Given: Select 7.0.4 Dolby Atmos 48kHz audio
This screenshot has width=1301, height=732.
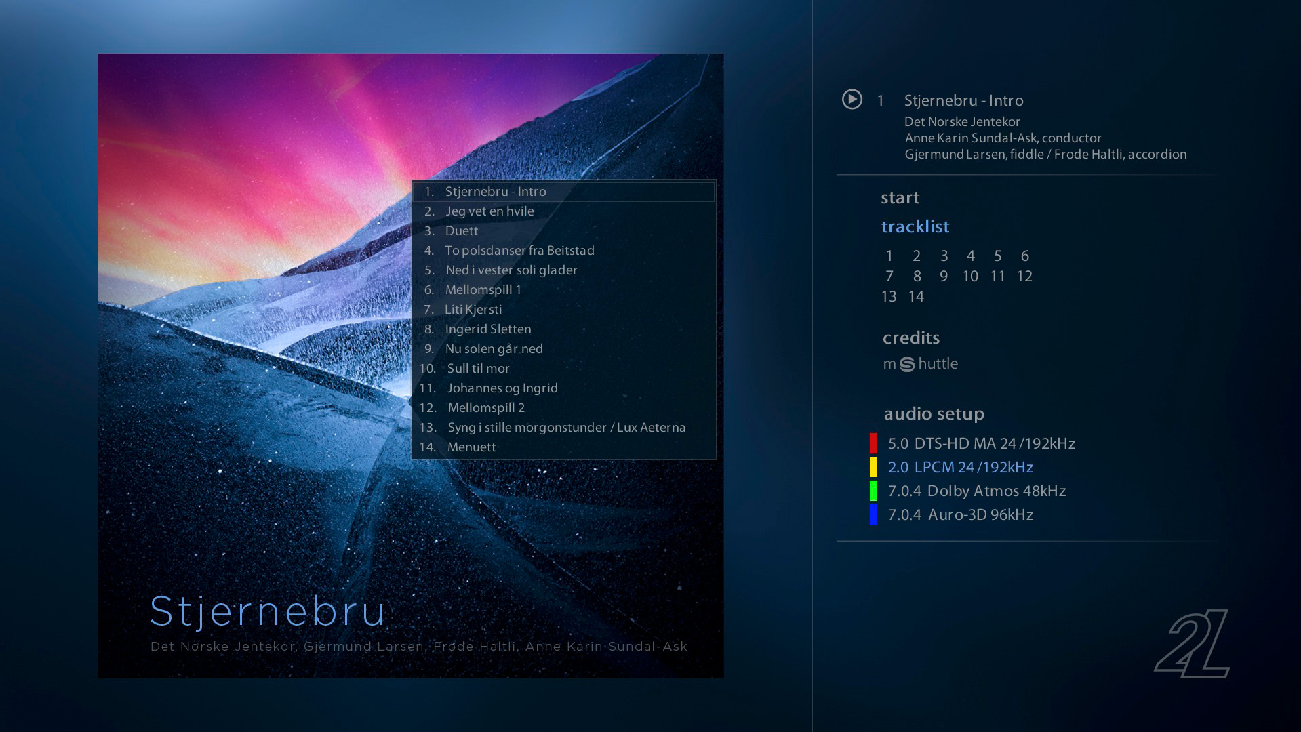Looking at the screenshot, I should (977, 491).
